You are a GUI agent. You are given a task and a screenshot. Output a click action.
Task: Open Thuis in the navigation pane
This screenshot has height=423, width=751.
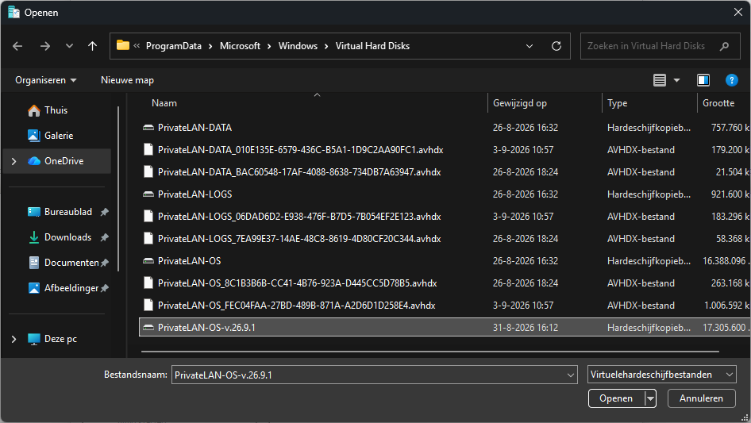pyautogui.click(x=56, y=110)
